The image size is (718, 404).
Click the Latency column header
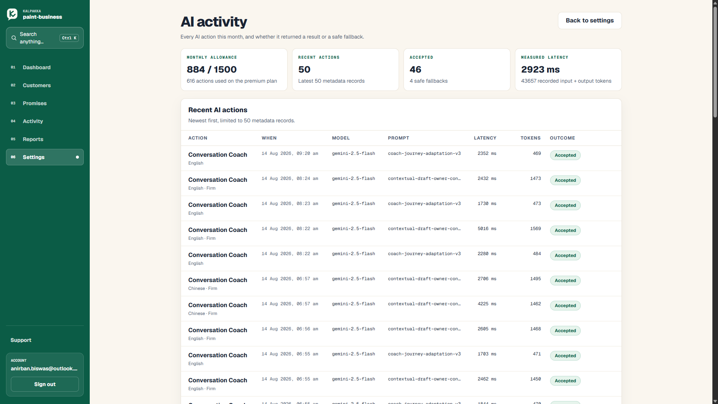485,138
